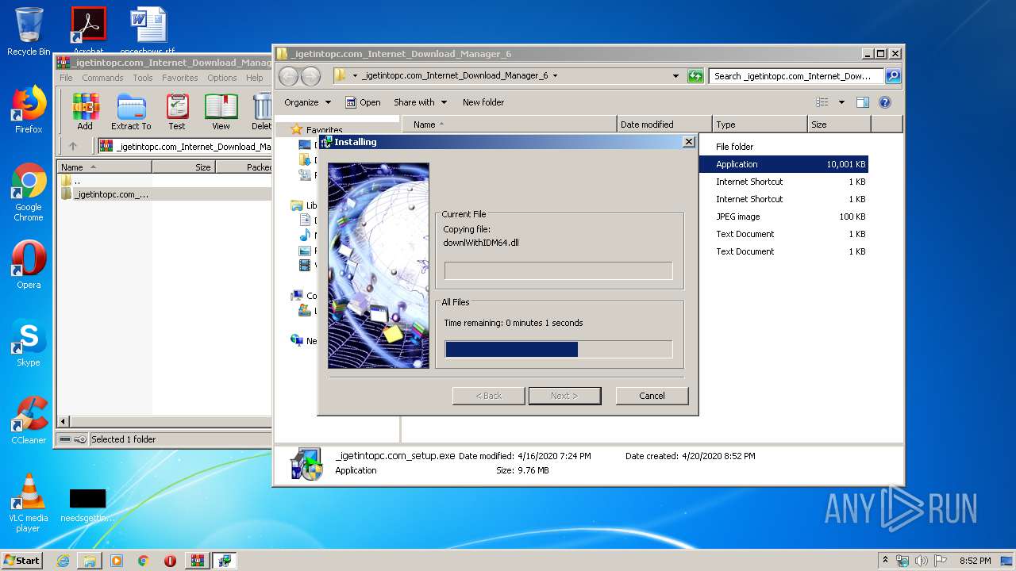Click the Windows Start button
The height and width of the screenshot is (571, 1016).
pyautogui.click(x=22, y=561)
